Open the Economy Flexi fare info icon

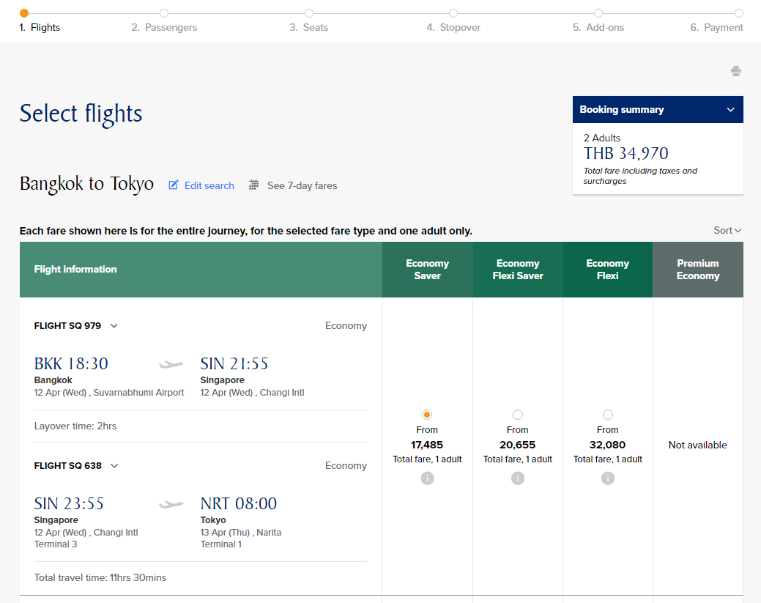(x=608, y=478)
